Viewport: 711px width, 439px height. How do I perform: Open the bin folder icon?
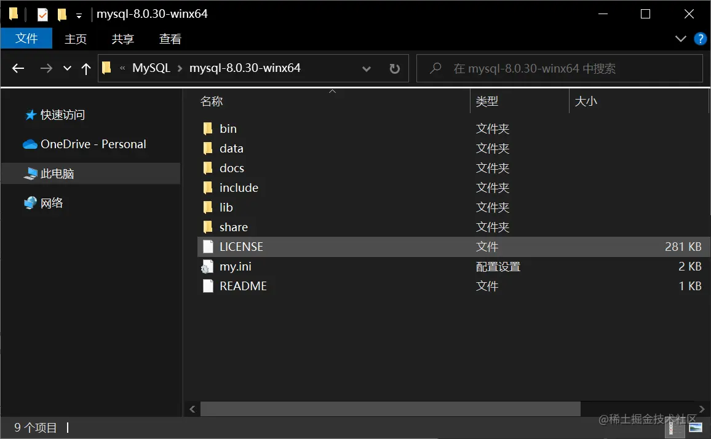pyautogui.click(x=208, y=129)
